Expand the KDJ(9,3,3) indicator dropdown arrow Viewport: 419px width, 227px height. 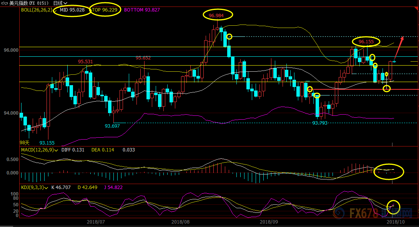point(46,188)
